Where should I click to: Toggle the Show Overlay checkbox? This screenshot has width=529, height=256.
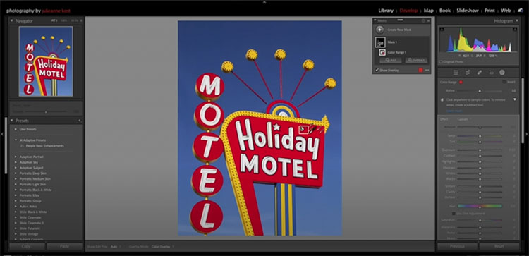pyautogui.click(x=377, y=70)
